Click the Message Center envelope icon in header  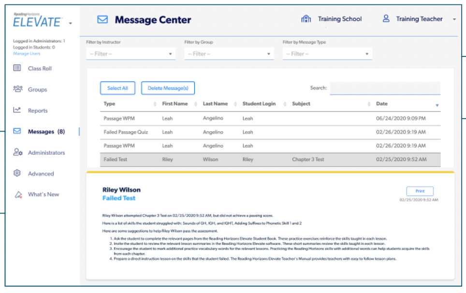click(102, 20)
